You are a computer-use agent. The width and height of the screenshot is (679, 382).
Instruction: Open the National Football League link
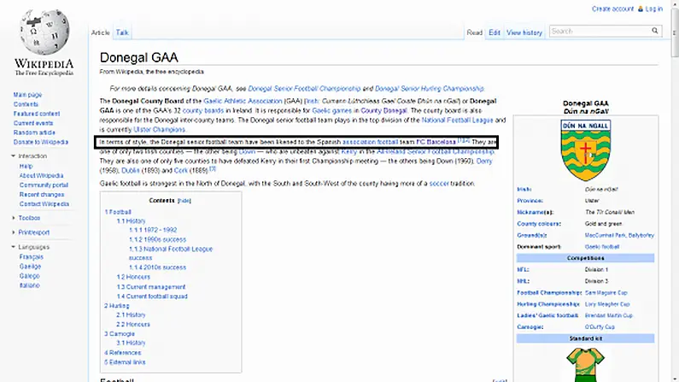click(457, 120)
